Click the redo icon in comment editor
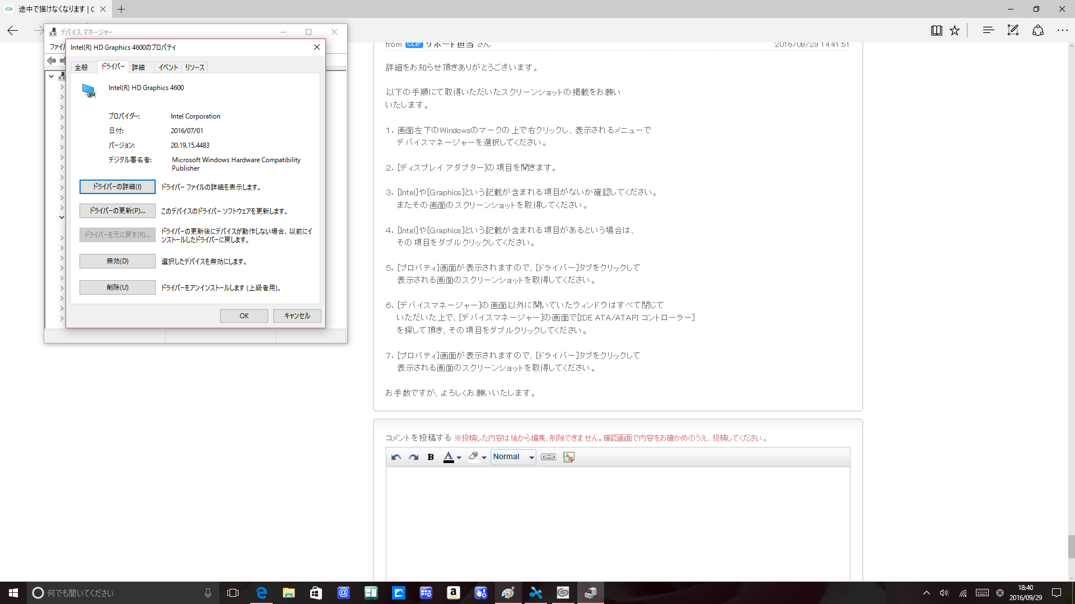 coord(413,457)
